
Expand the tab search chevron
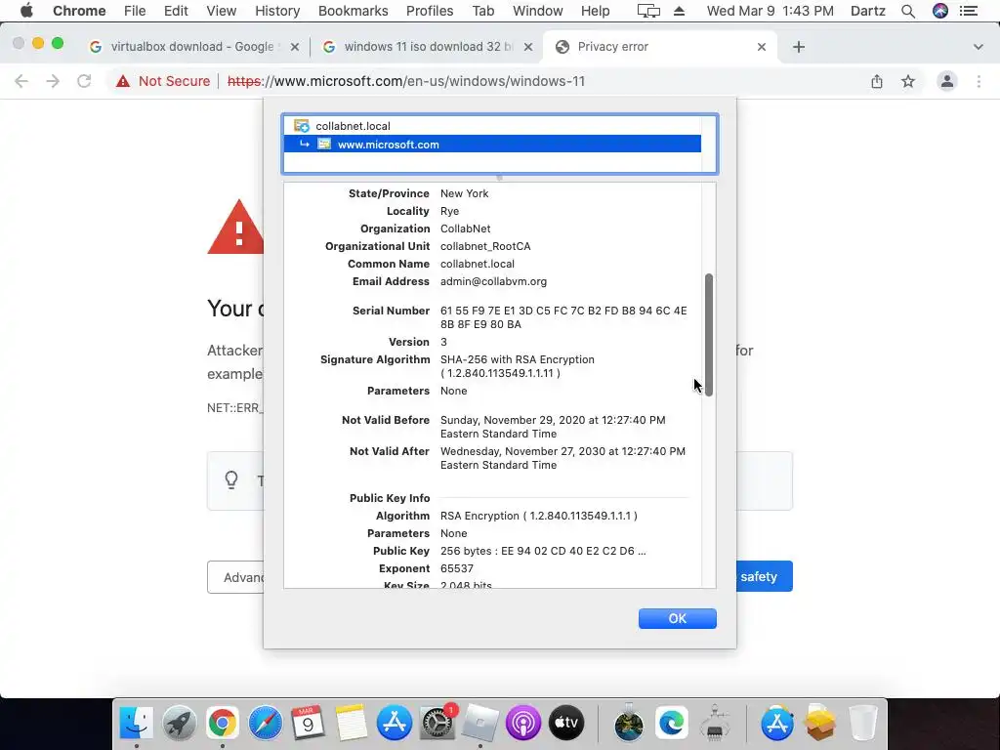point(978,47)
